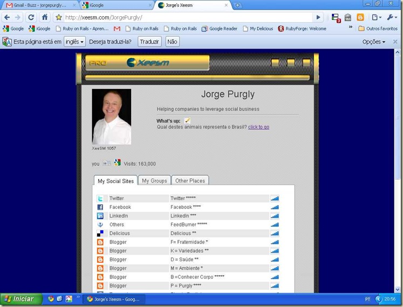Open the Google Reader bookmark
Image resolution: width=403 pixels, height=307 pixels.
[x=219, y=29]
